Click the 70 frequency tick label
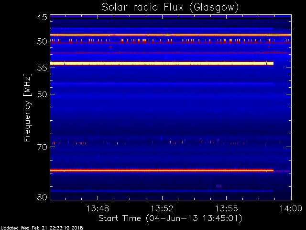 (42, 147)
